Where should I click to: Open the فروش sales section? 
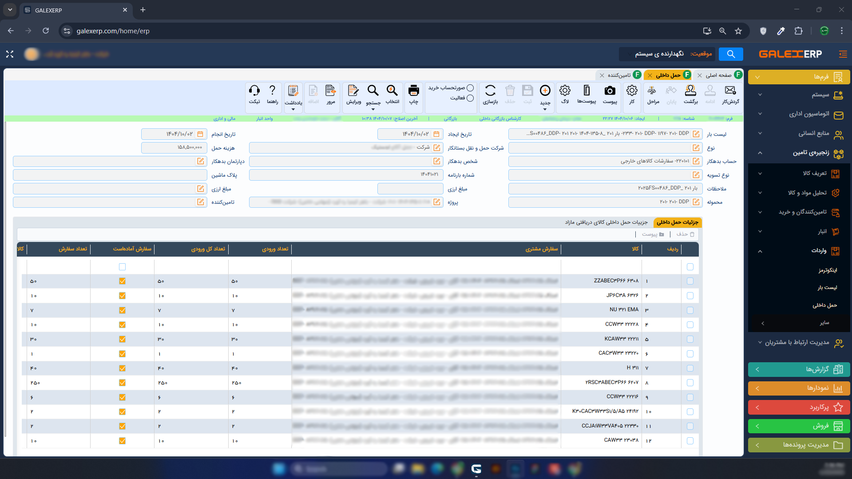(799, 426)
